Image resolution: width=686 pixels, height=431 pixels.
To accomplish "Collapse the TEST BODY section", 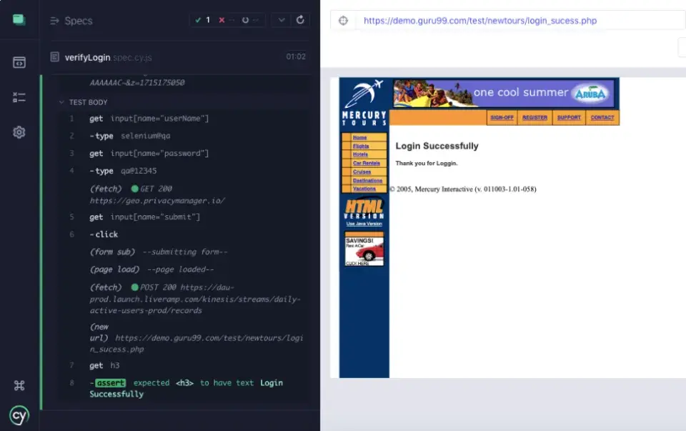I will [x=83, y=102].
